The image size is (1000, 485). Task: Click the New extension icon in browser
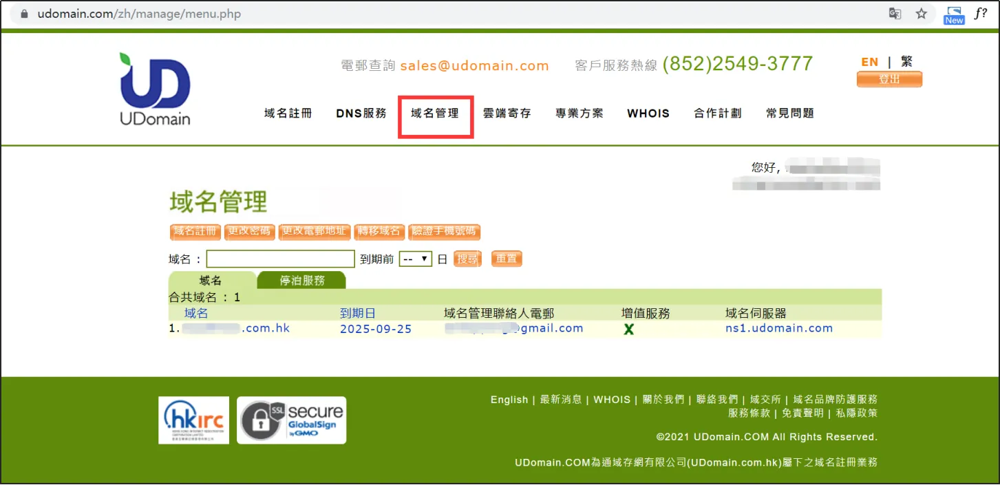[953, 15]
